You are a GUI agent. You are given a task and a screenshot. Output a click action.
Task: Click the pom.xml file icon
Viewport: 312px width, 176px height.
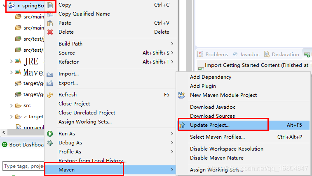(18, 127)
